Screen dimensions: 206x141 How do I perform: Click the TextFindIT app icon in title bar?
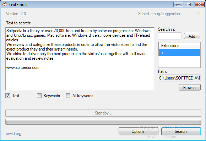point(4,4)
